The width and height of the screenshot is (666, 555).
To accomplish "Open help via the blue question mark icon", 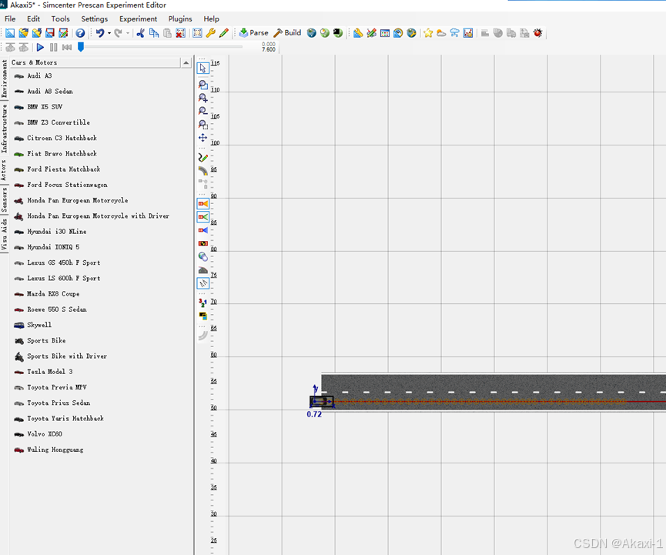I will click(80, 32).
